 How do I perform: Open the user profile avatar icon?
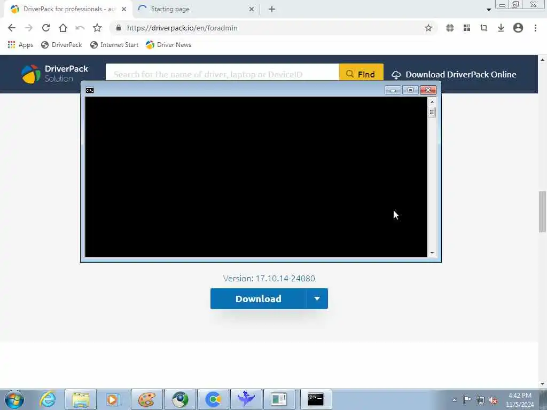(x=518, y=28)
